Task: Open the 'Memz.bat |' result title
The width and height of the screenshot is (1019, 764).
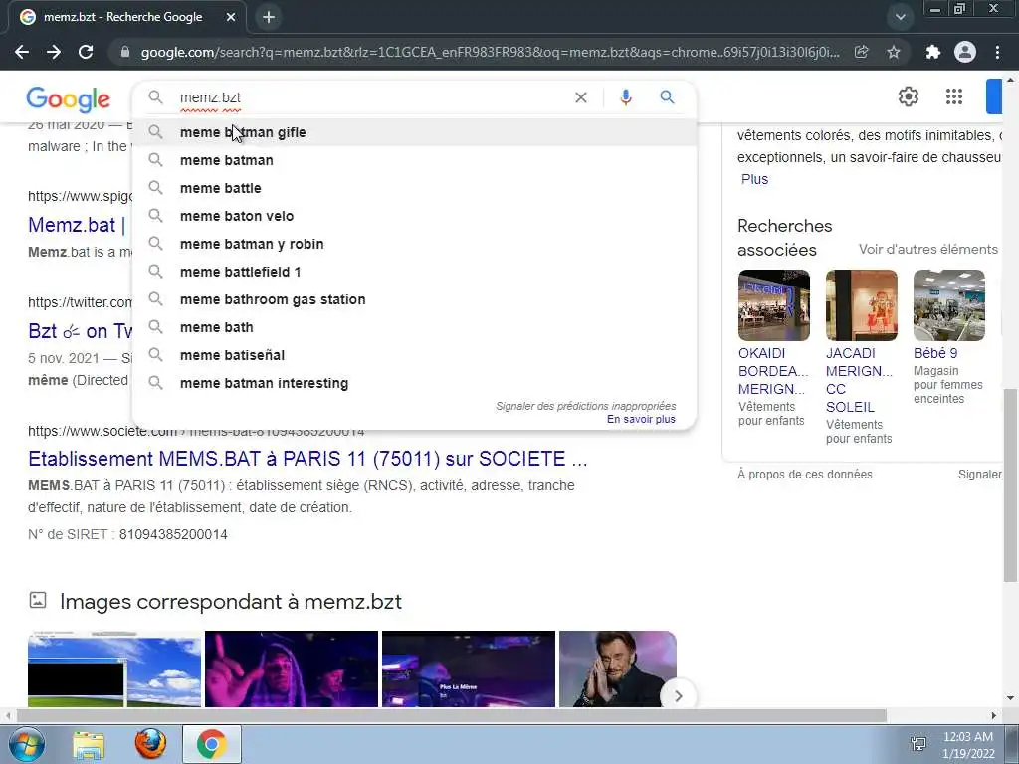Action: [x=77, y=225]
